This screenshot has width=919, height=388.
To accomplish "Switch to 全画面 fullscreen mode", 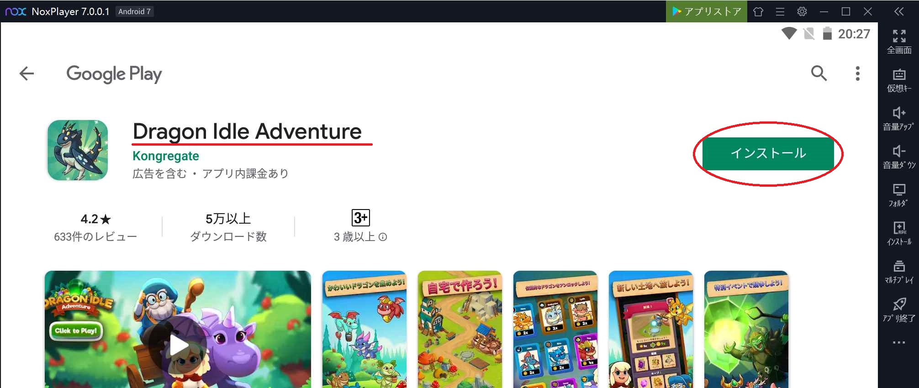I will pyautogui.click(x=899, y=42).
